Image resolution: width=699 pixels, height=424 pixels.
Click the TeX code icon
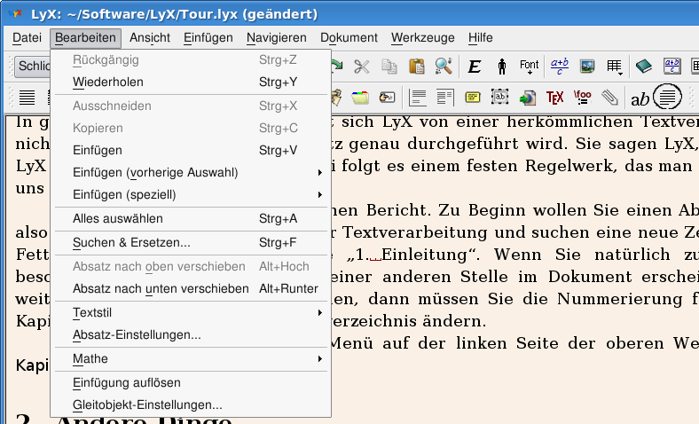click(555, 98)
